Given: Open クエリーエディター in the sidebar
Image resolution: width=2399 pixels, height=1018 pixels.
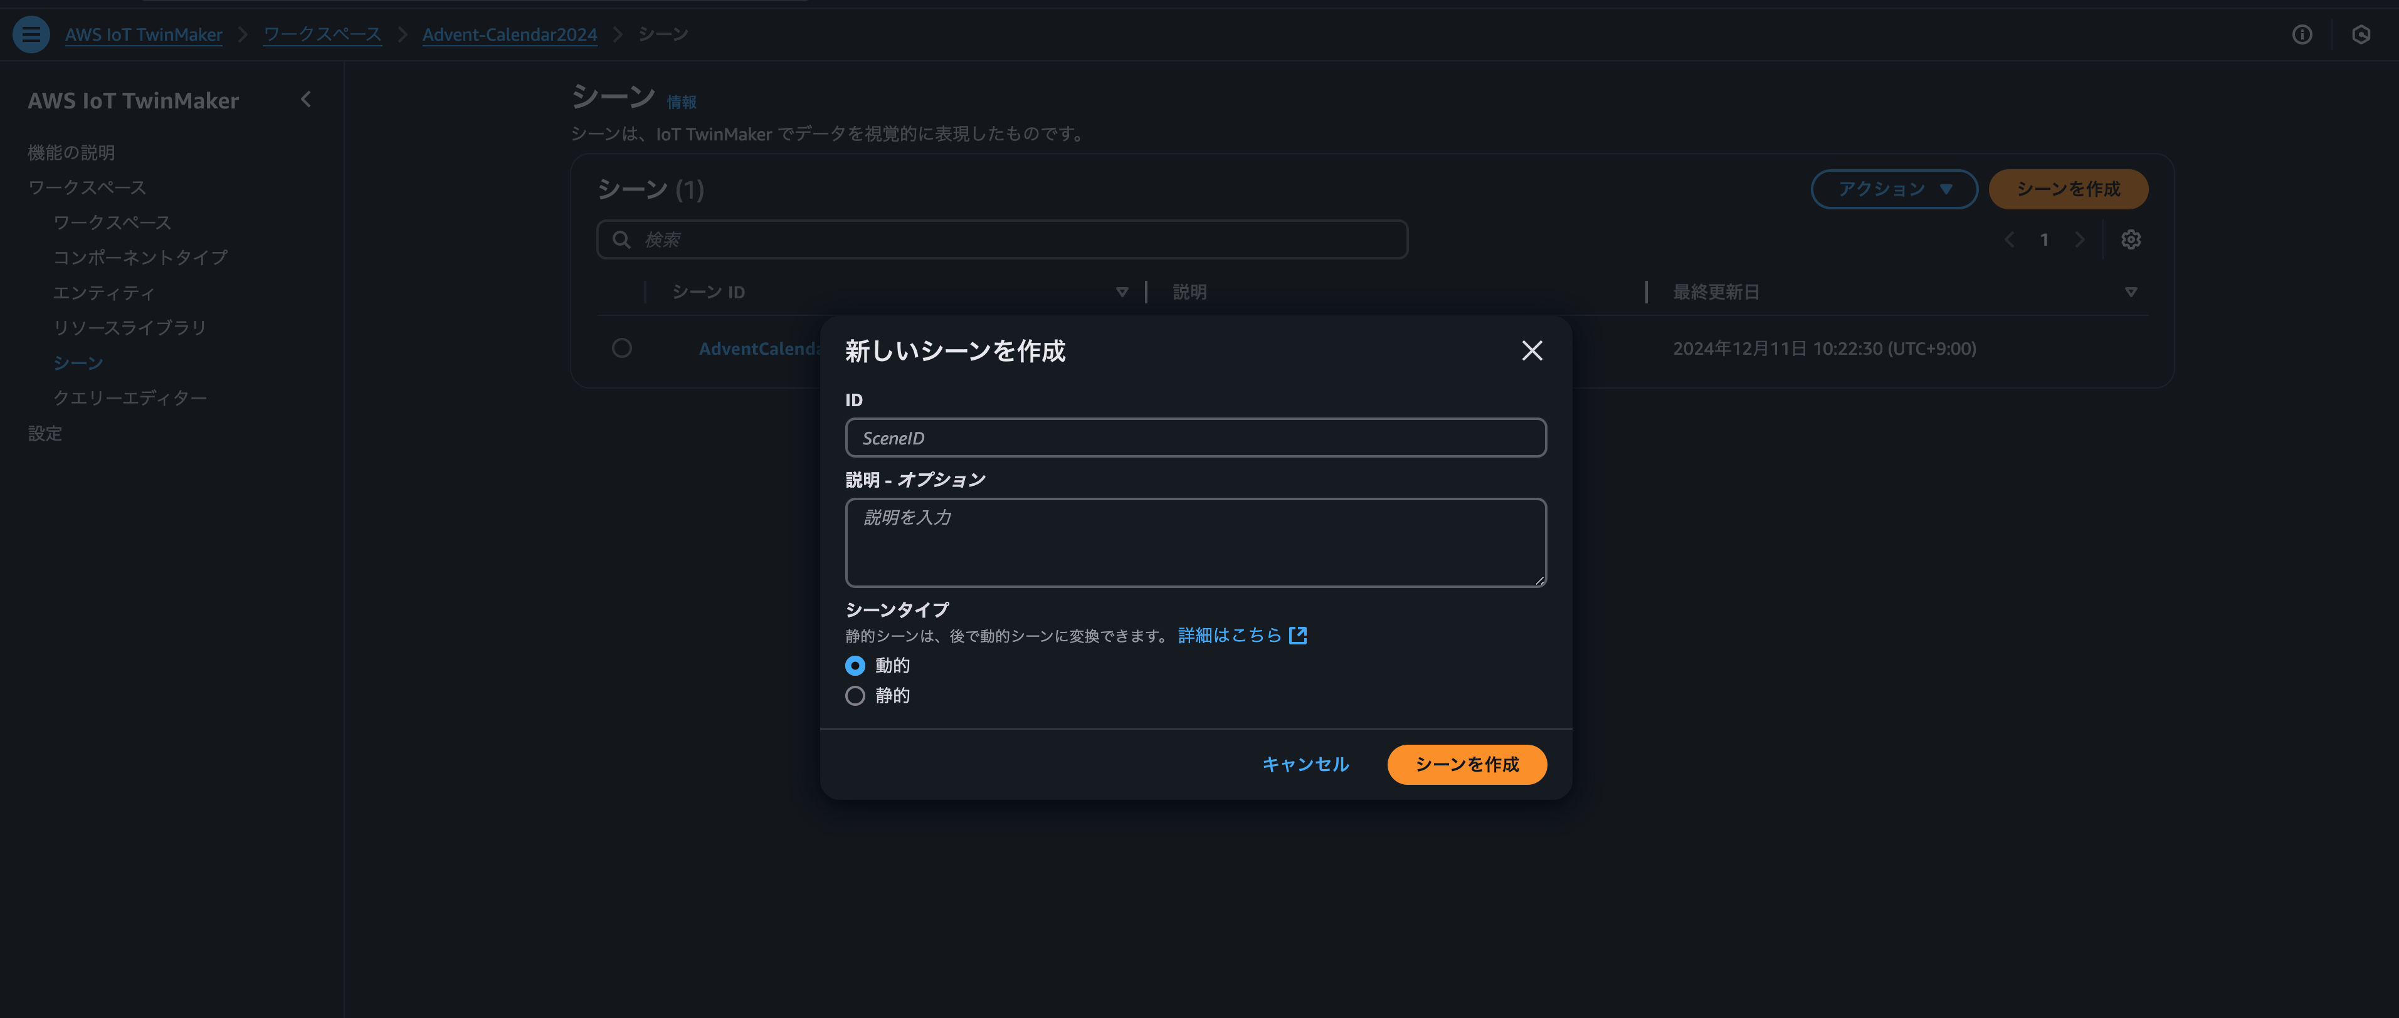Looking at the screenshot, I should point(131,397).
